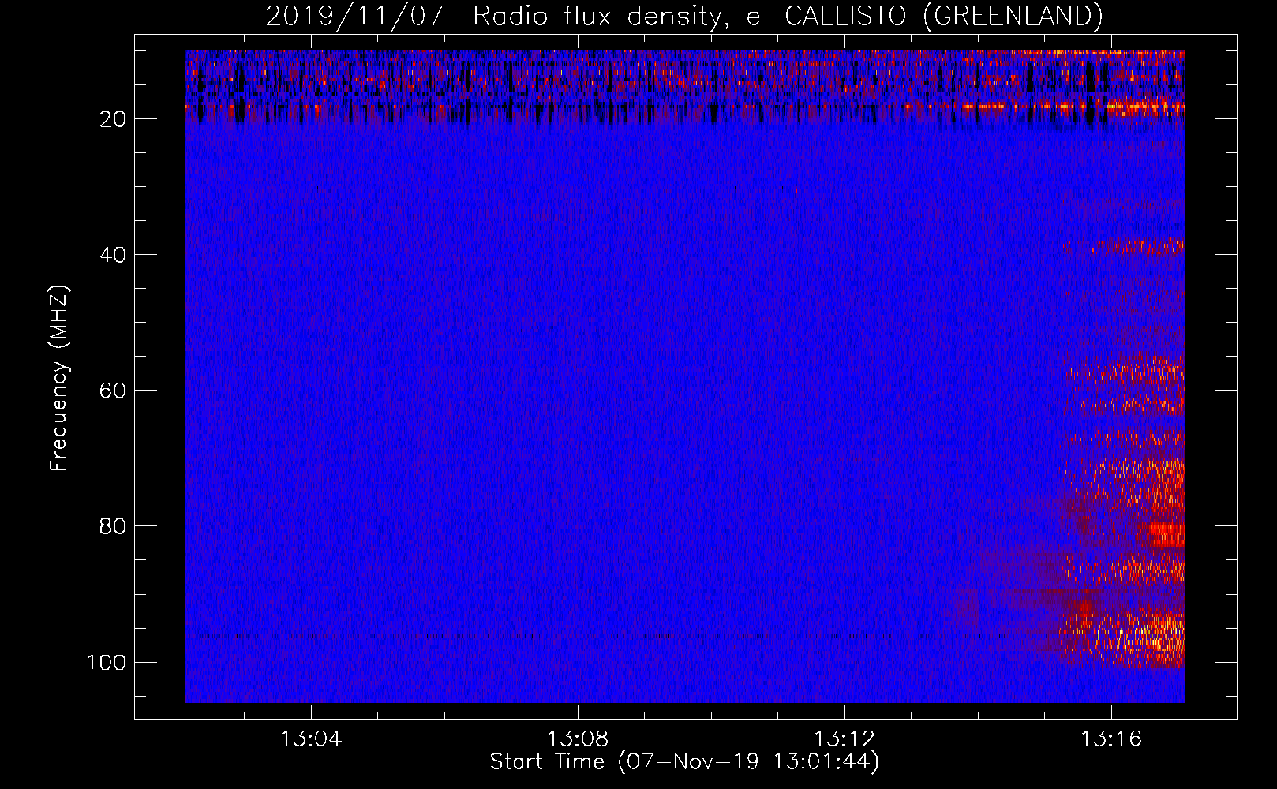Click the 60 frequency tick label

pos(113,391)
